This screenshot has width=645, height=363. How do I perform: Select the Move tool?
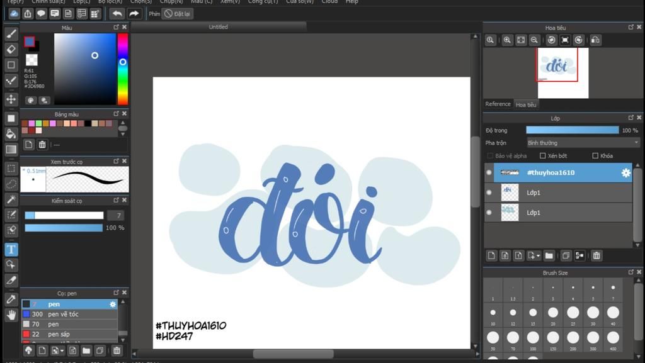pos(11,99)
